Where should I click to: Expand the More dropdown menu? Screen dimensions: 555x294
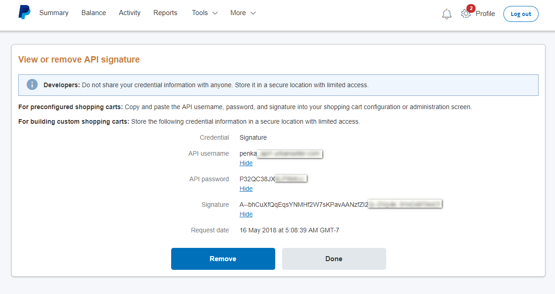(x=243, y=13)
